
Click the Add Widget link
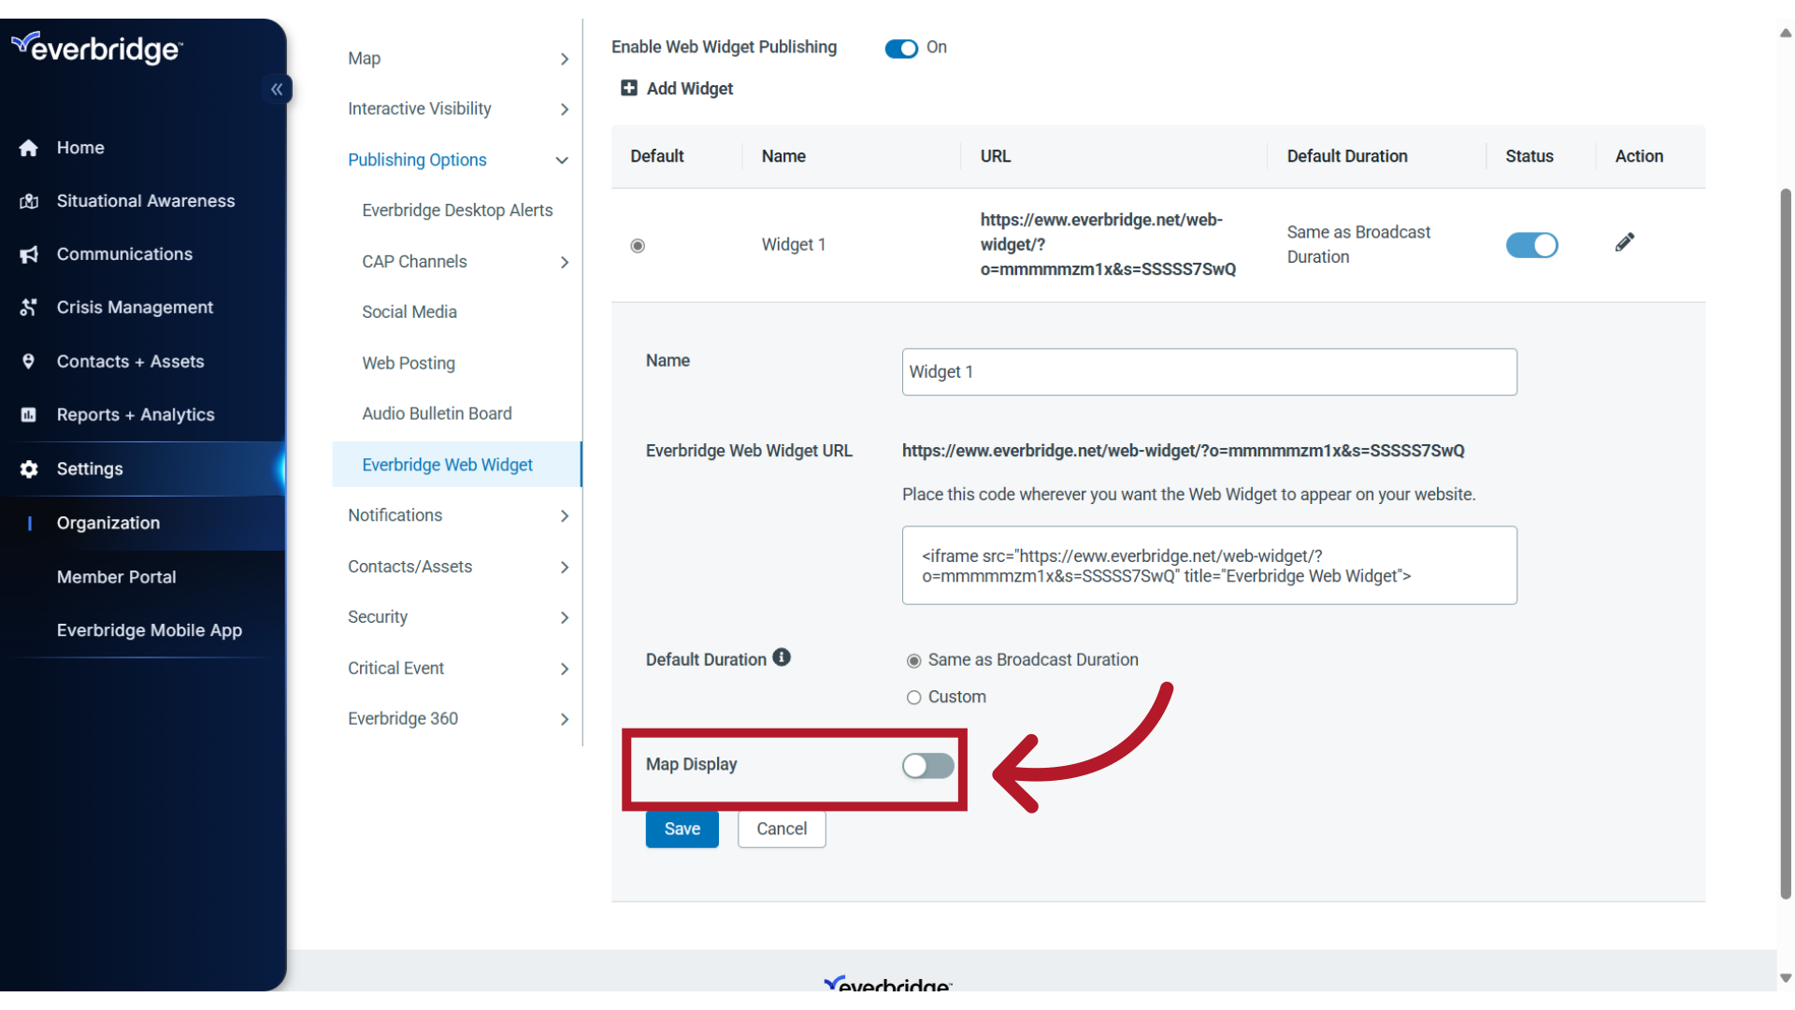pos(690,89)
